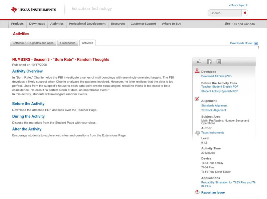The width and height of the screenshot is (267, 199).
Task: Open Textbook Alignment link
Action: 214,110
